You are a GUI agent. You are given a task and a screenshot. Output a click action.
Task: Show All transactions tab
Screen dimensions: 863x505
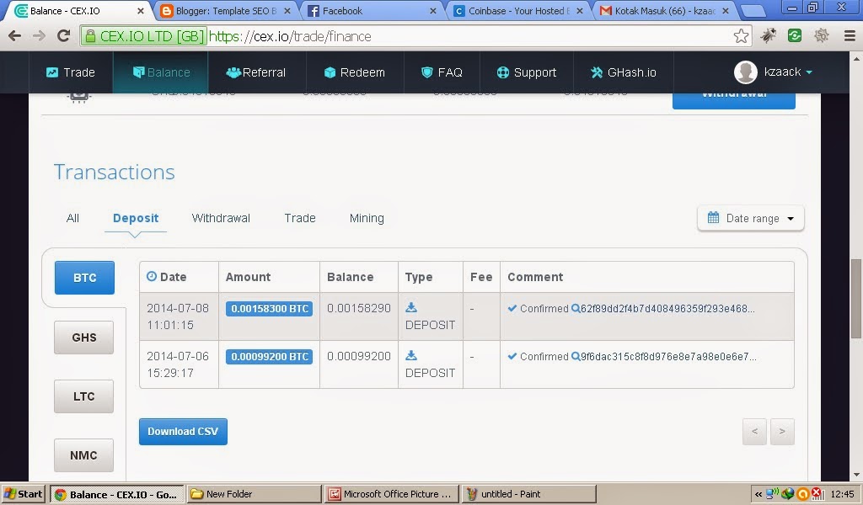[72, 218]
